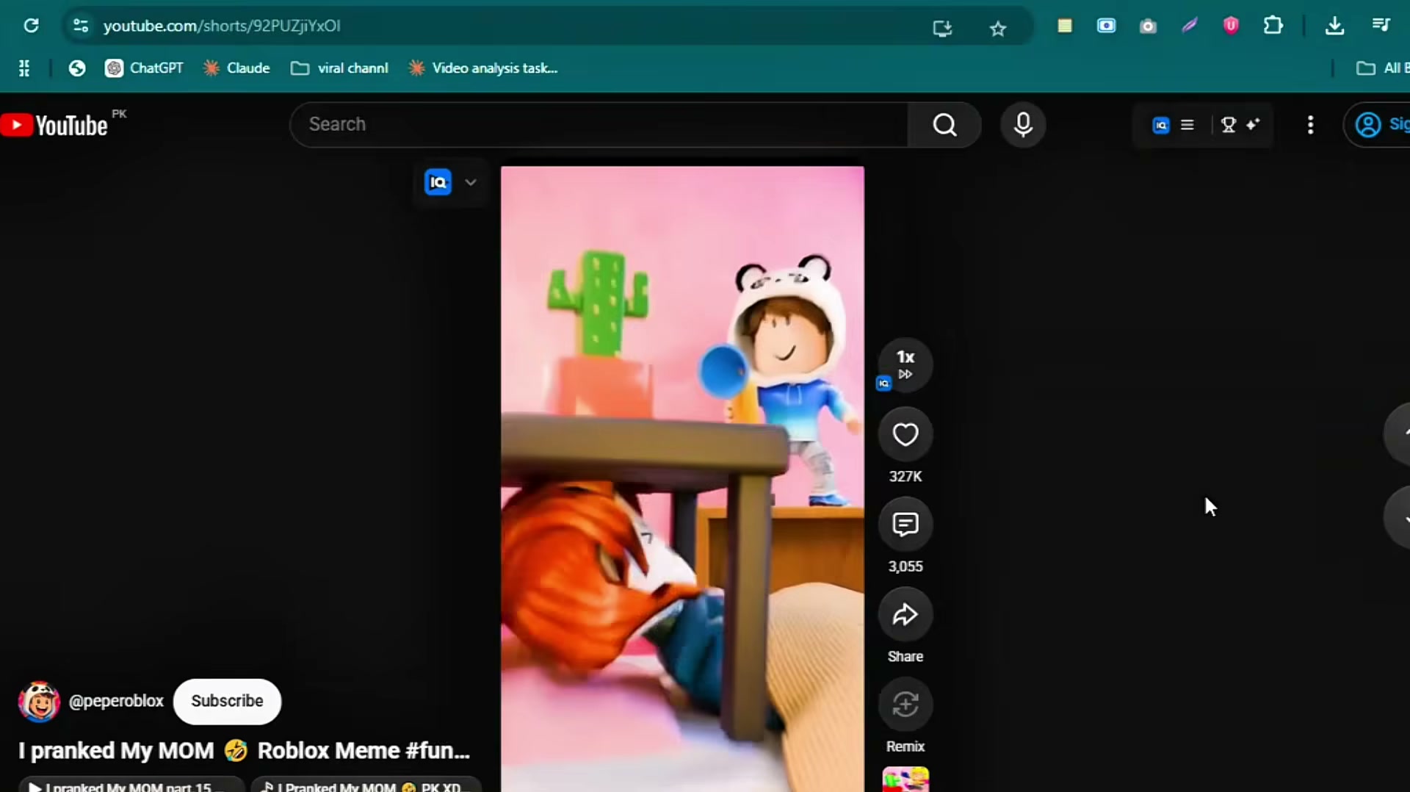Open the vidIQ hamburger menu in header

(1187, 125)
